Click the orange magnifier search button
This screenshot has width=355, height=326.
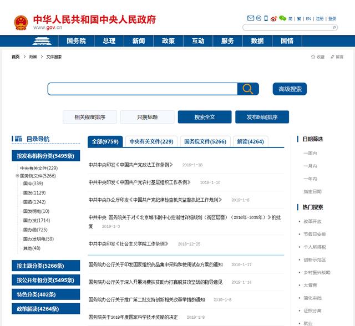click(x=248, y=89)
